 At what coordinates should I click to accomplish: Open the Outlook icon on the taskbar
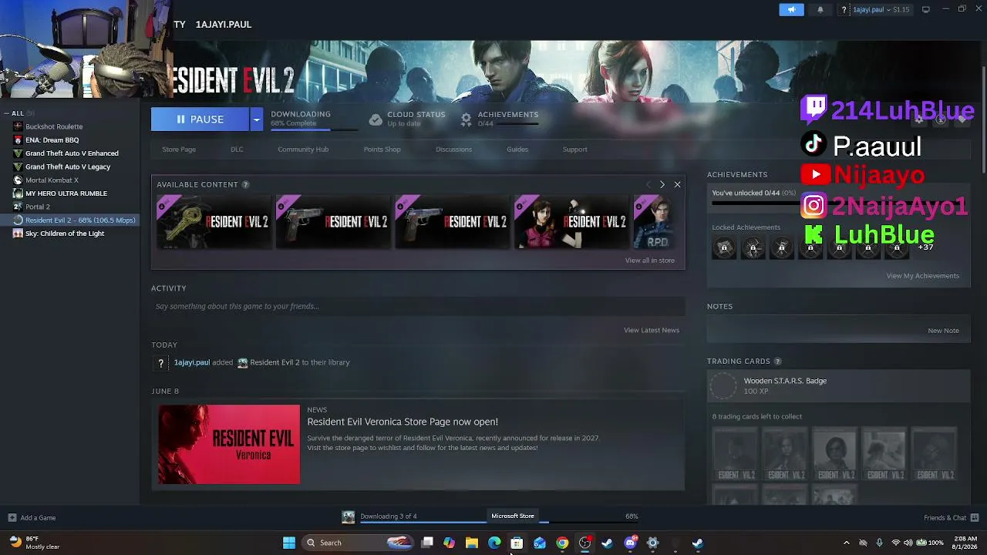pos(540,543)
